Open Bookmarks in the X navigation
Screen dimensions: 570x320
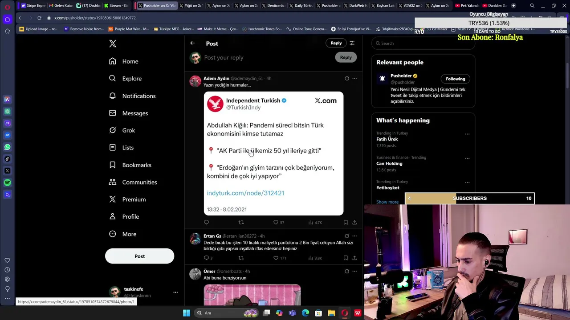[130, 165]
